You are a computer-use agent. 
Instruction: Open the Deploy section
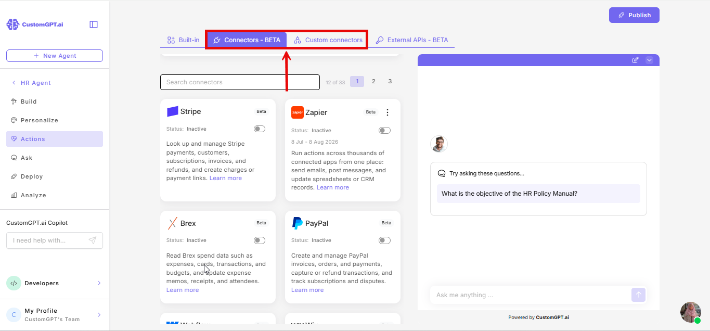click(55, 176)
